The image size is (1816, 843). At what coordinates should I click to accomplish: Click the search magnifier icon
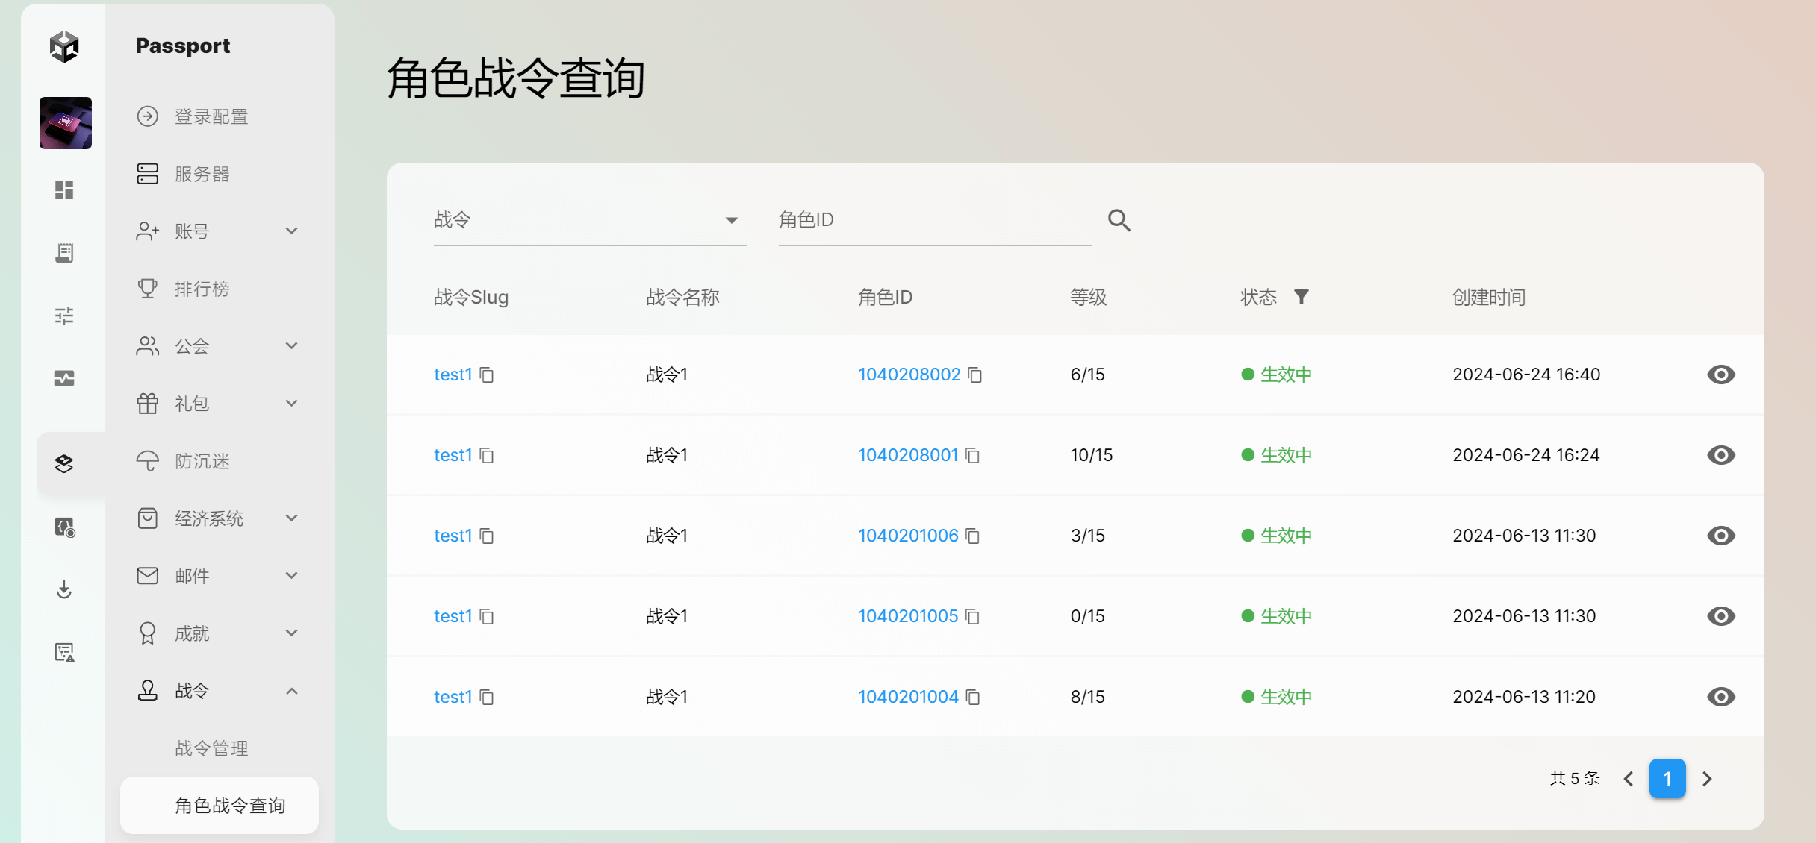click(x=1119, y=220)
